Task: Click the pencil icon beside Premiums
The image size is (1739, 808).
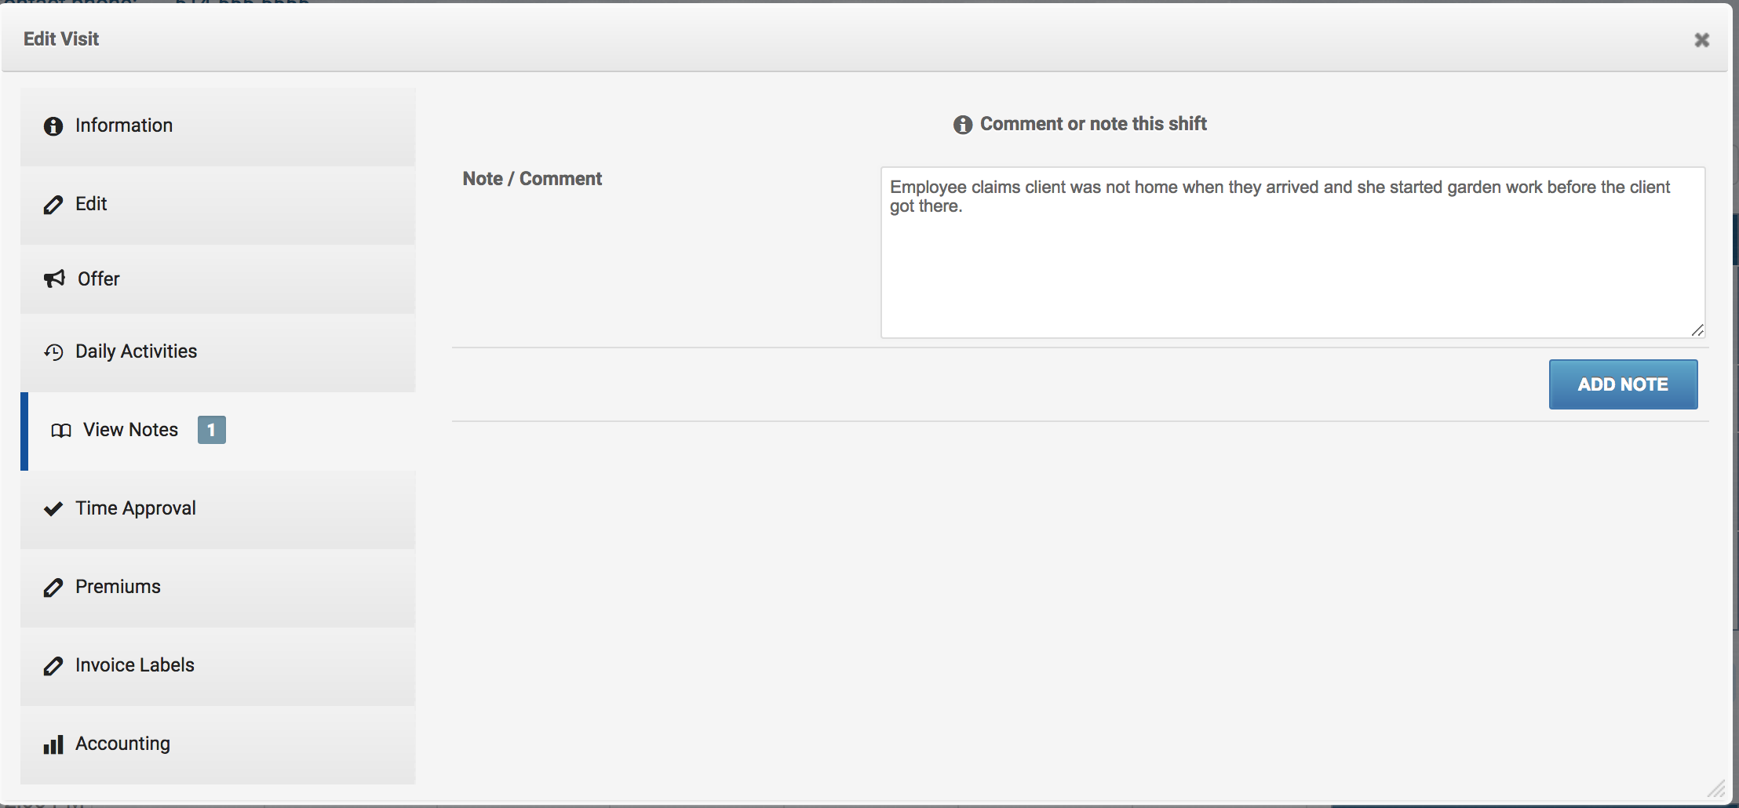Action: click(53, 588)
